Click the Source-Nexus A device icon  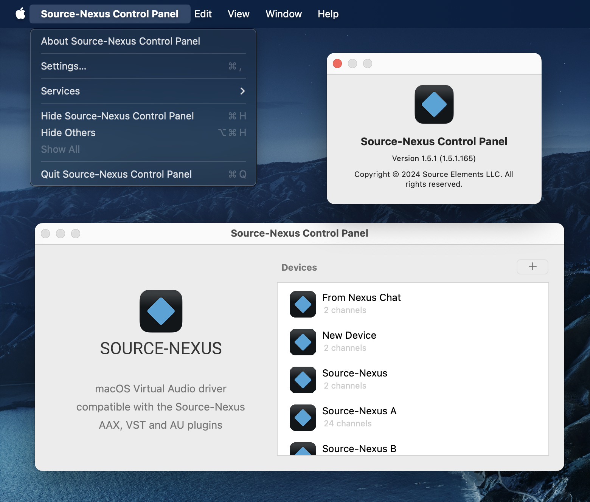click(x=303, y=418)
